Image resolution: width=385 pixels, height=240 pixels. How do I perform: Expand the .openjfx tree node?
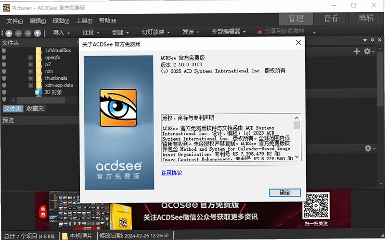(30, 58)
